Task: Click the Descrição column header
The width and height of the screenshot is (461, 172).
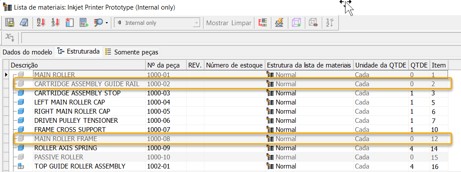Action: click(77, 65)
